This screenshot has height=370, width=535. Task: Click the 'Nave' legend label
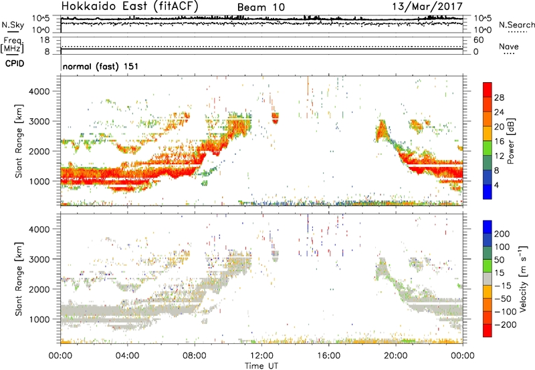509,47
